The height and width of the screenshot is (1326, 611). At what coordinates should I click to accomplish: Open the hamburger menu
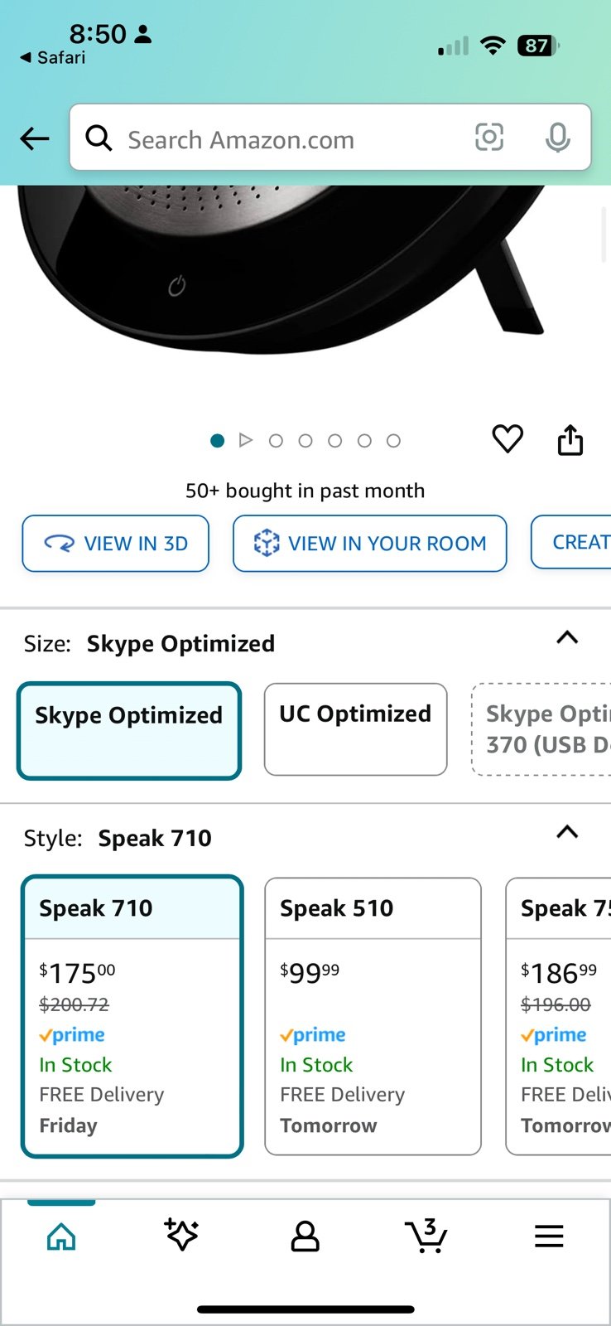tap(549, 1236)
